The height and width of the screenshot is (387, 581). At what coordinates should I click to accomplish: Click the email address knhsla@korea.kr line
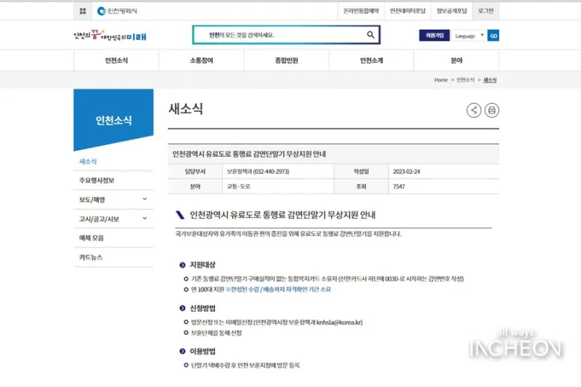point(277,322)
